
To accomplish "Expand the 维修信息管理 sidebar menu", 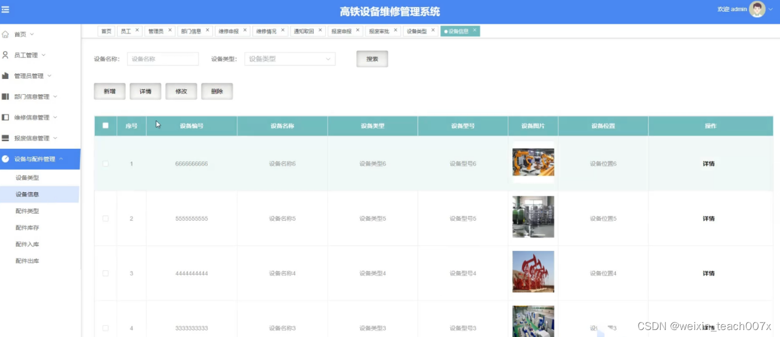I will [55, 117].
